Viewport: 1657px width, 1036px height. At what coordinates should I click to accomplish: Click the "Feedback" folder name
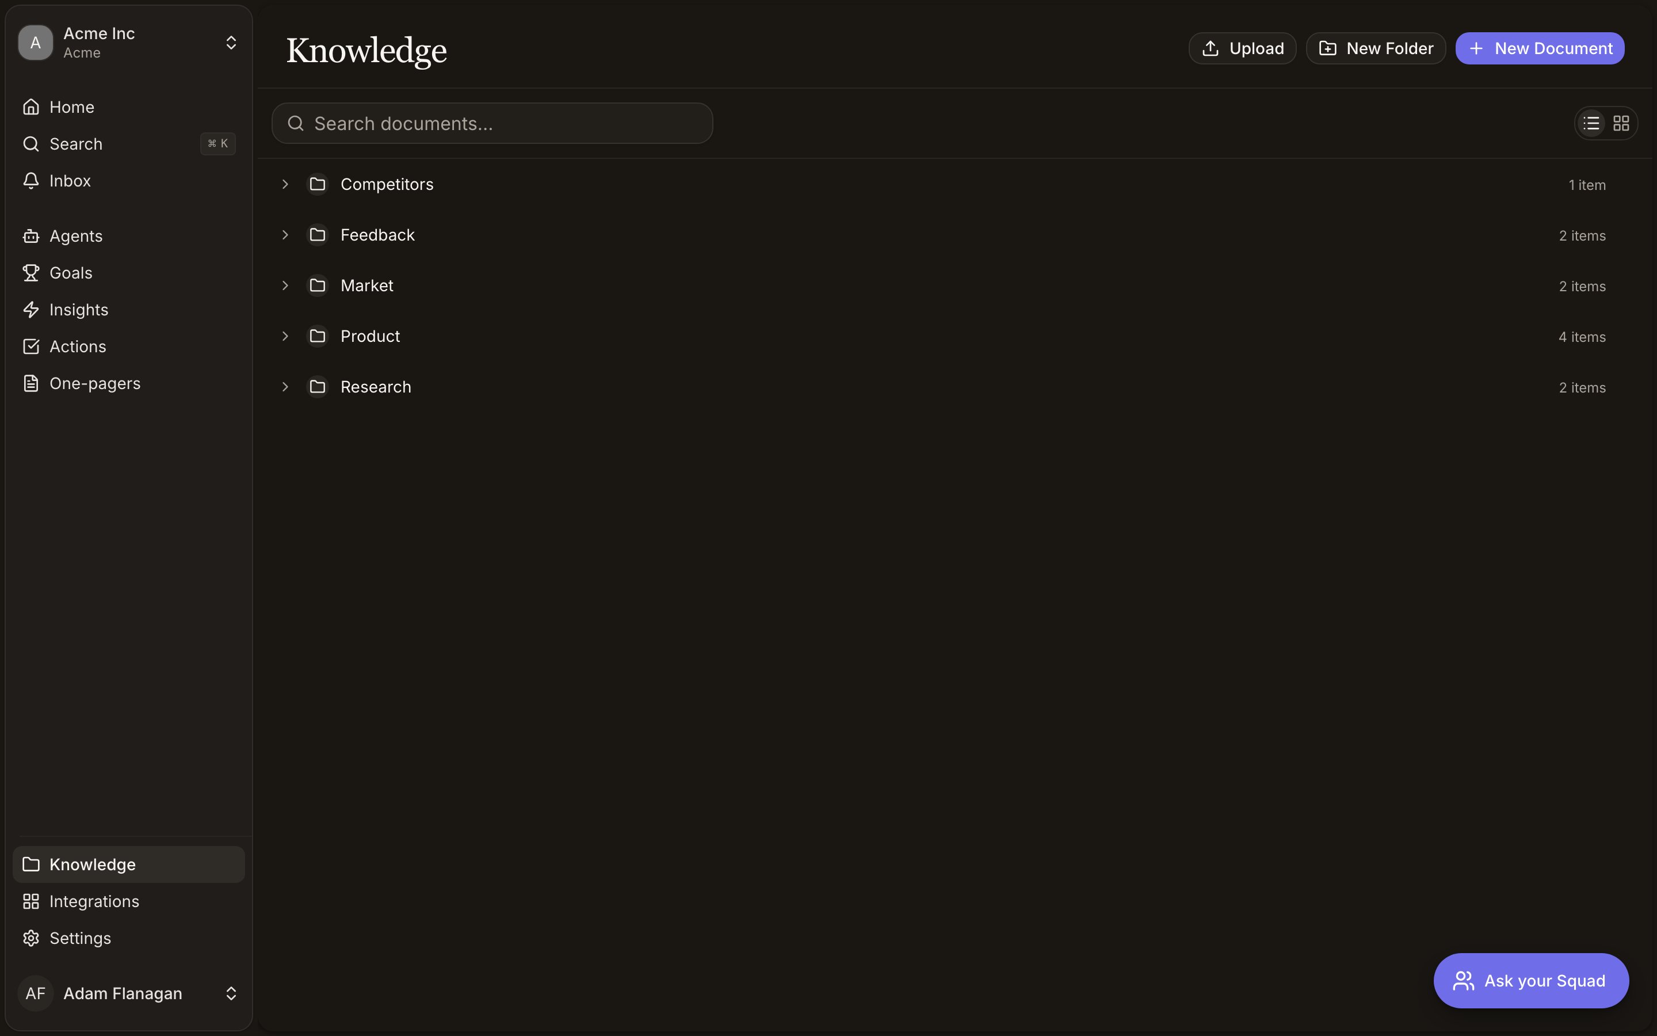click(377, 235)
